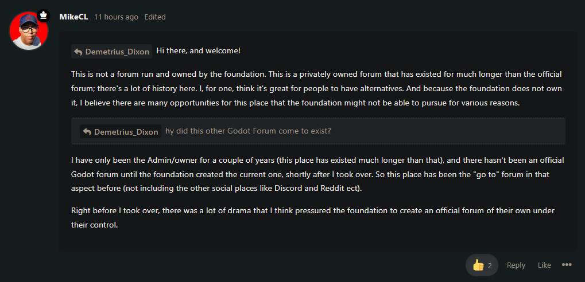Click the phrase "their control." ending the post
This screenshot has width=585, height=282.
[x=95, y=225]
